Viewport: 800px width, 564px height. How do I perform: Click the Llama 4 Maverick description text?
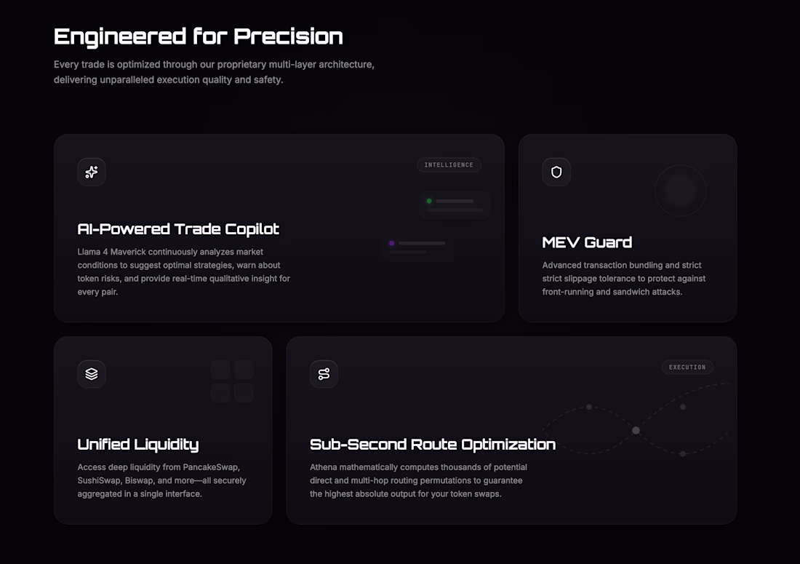click(184, 271)
